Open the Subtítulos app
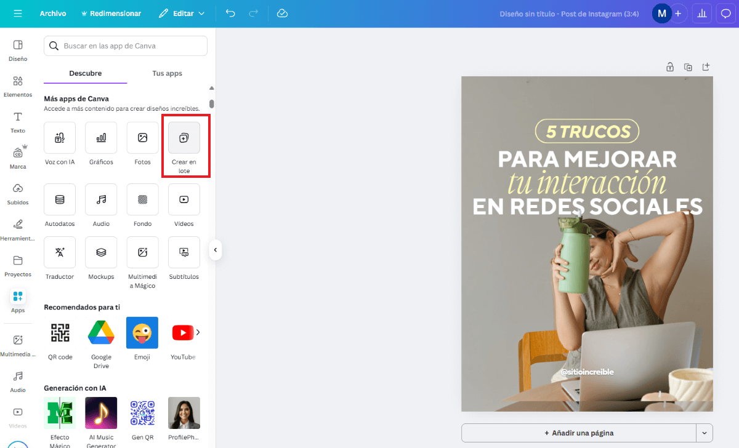 [x=183, y=257]
